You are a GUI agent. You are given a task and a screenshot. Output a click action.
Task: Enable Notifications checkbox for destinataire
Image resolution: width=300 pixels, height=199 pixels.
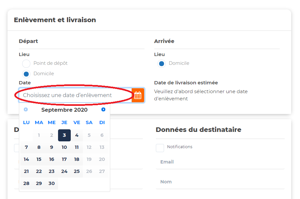pos(160,148)
